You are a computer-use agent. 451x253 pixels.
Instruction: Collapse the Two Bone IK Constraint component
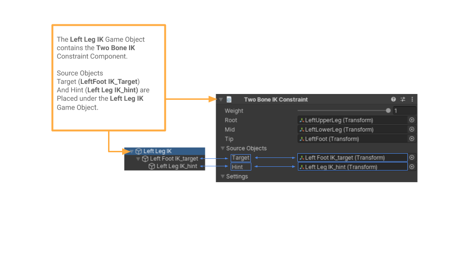(220, 99)
